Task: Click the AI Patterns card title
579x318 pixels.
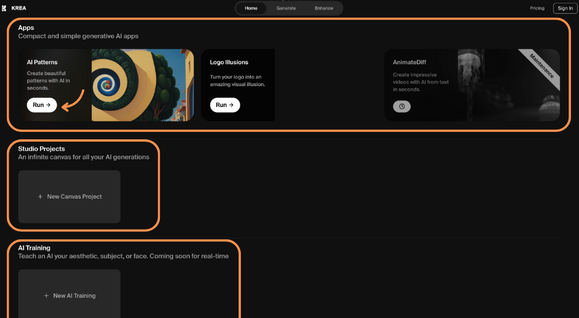Action: (42, 62)
